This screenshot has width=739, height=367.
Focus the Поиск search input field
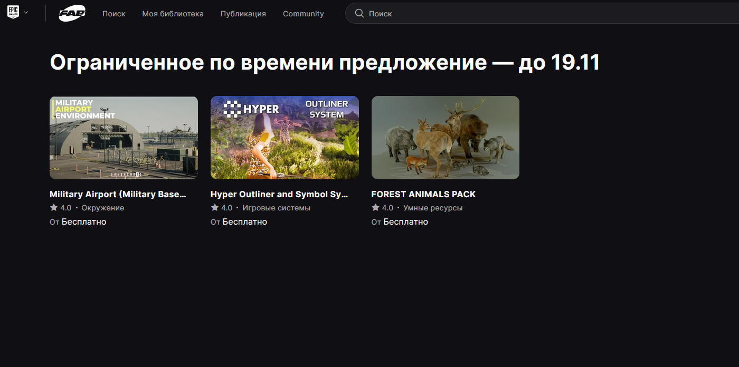[x=542, y=13]
